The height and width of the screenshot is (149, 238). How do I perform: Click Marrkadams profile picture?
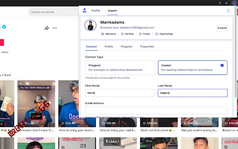pos(90,25)
